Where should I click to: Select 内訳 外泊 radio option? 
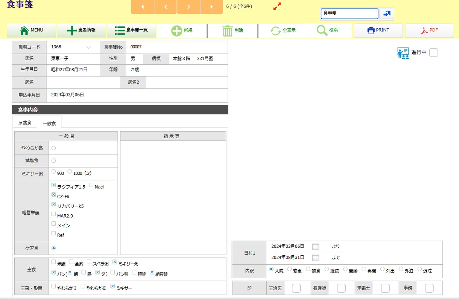click(x=401, y=269)
